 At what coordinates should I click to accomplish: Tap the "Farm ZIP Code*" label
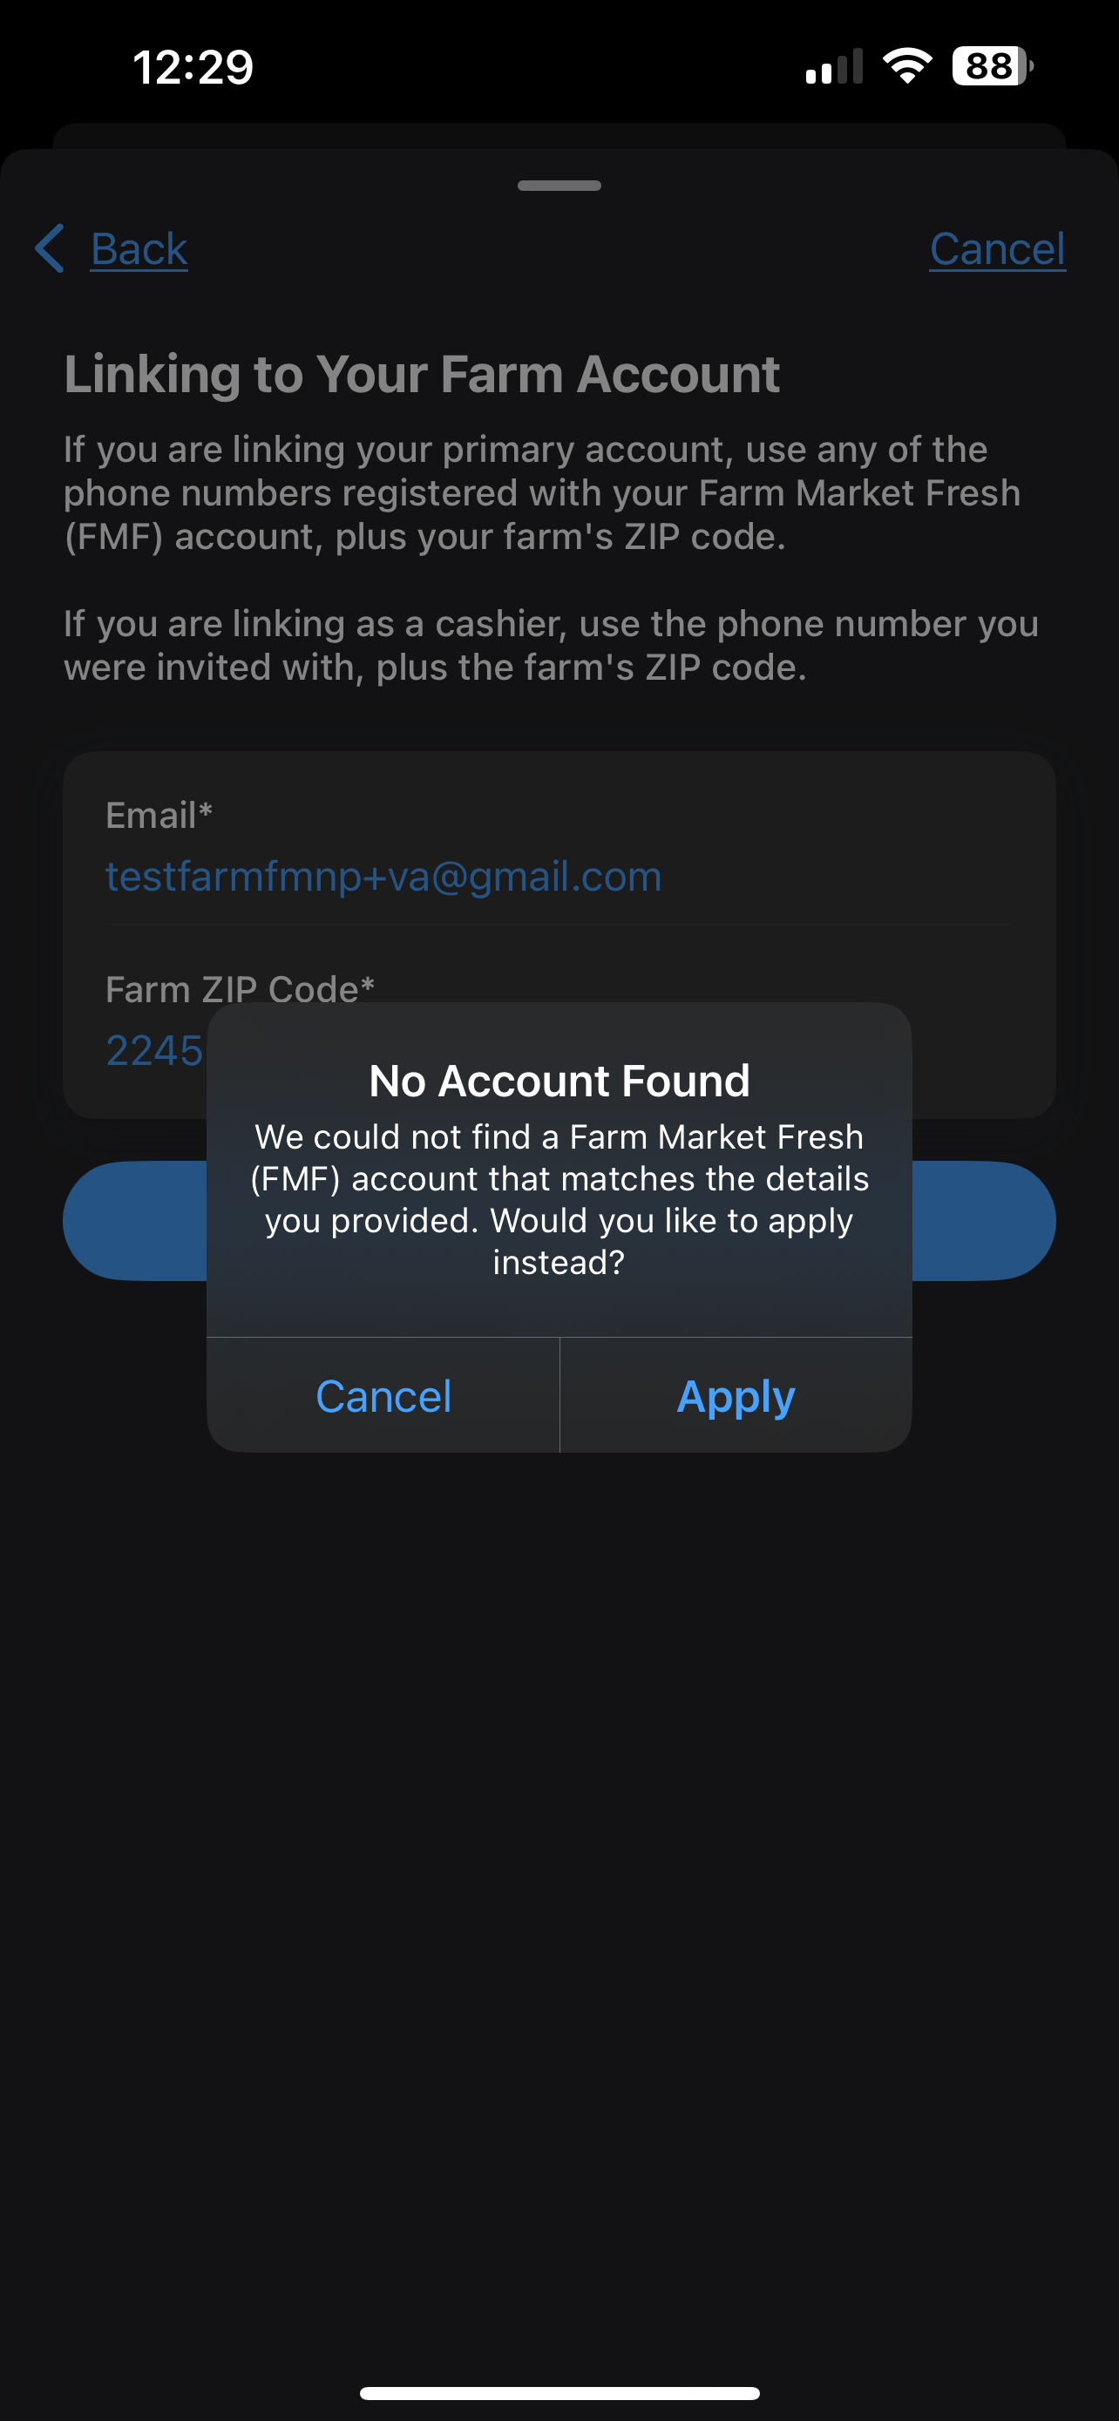click(x=240, y=987)
